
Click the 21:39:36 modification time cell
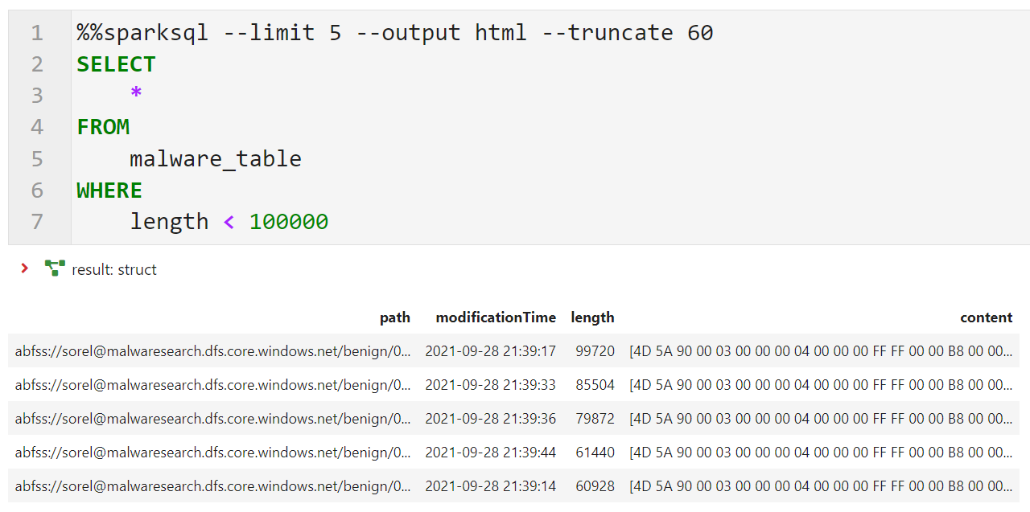click(490, 419)
